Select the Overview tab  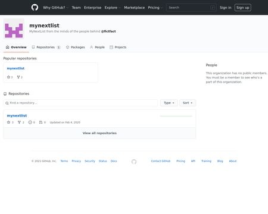[x=16, y=47]
